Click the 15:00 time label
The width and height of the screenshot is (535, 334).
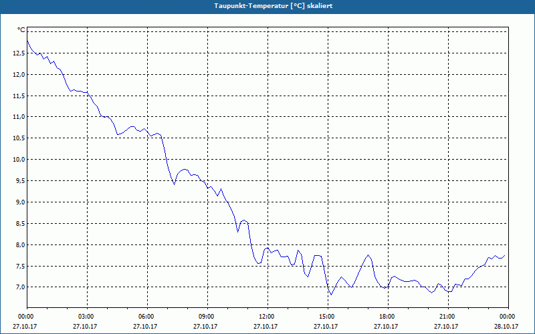coord(328,317)
